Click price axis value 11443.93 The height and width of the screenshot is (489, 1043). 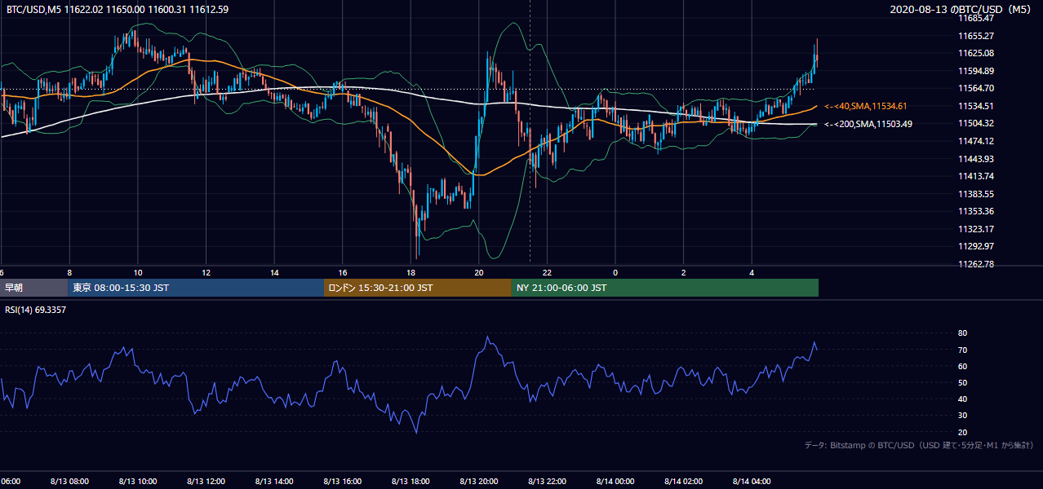pos(976,158)
